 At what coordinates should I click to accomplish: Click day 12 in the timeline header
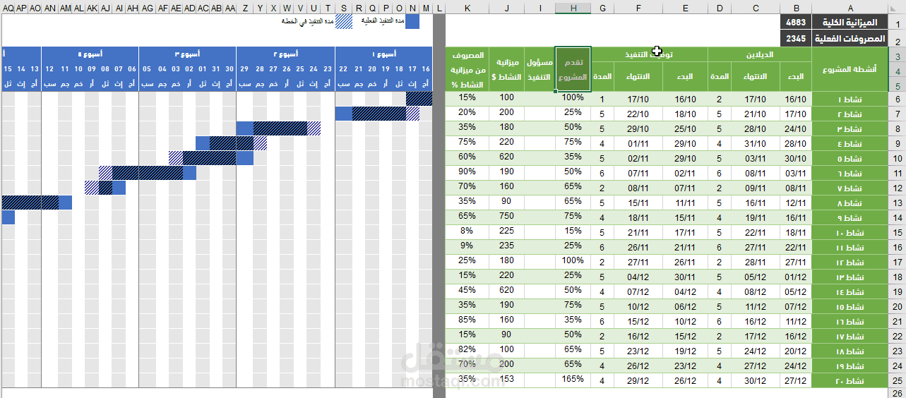pos(49,69)
